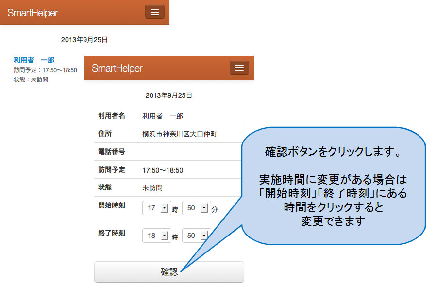The width and height of the screenshot is (436, 299).
Task: Click the 訪問予定 label in details table
Action: (112, 169)
